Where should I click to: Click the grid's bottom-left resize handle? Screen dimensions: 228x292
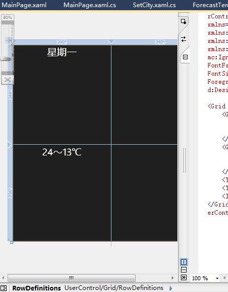point(12,242)
